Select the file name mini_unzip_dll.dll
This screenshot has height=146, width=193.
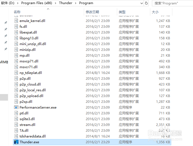[33, 44]
